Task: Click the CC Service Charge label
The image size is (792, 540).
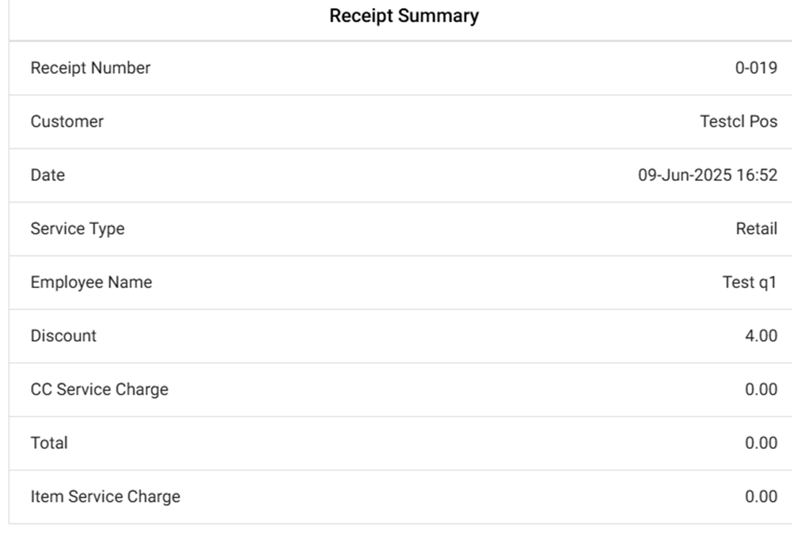Action: [99, 390]
